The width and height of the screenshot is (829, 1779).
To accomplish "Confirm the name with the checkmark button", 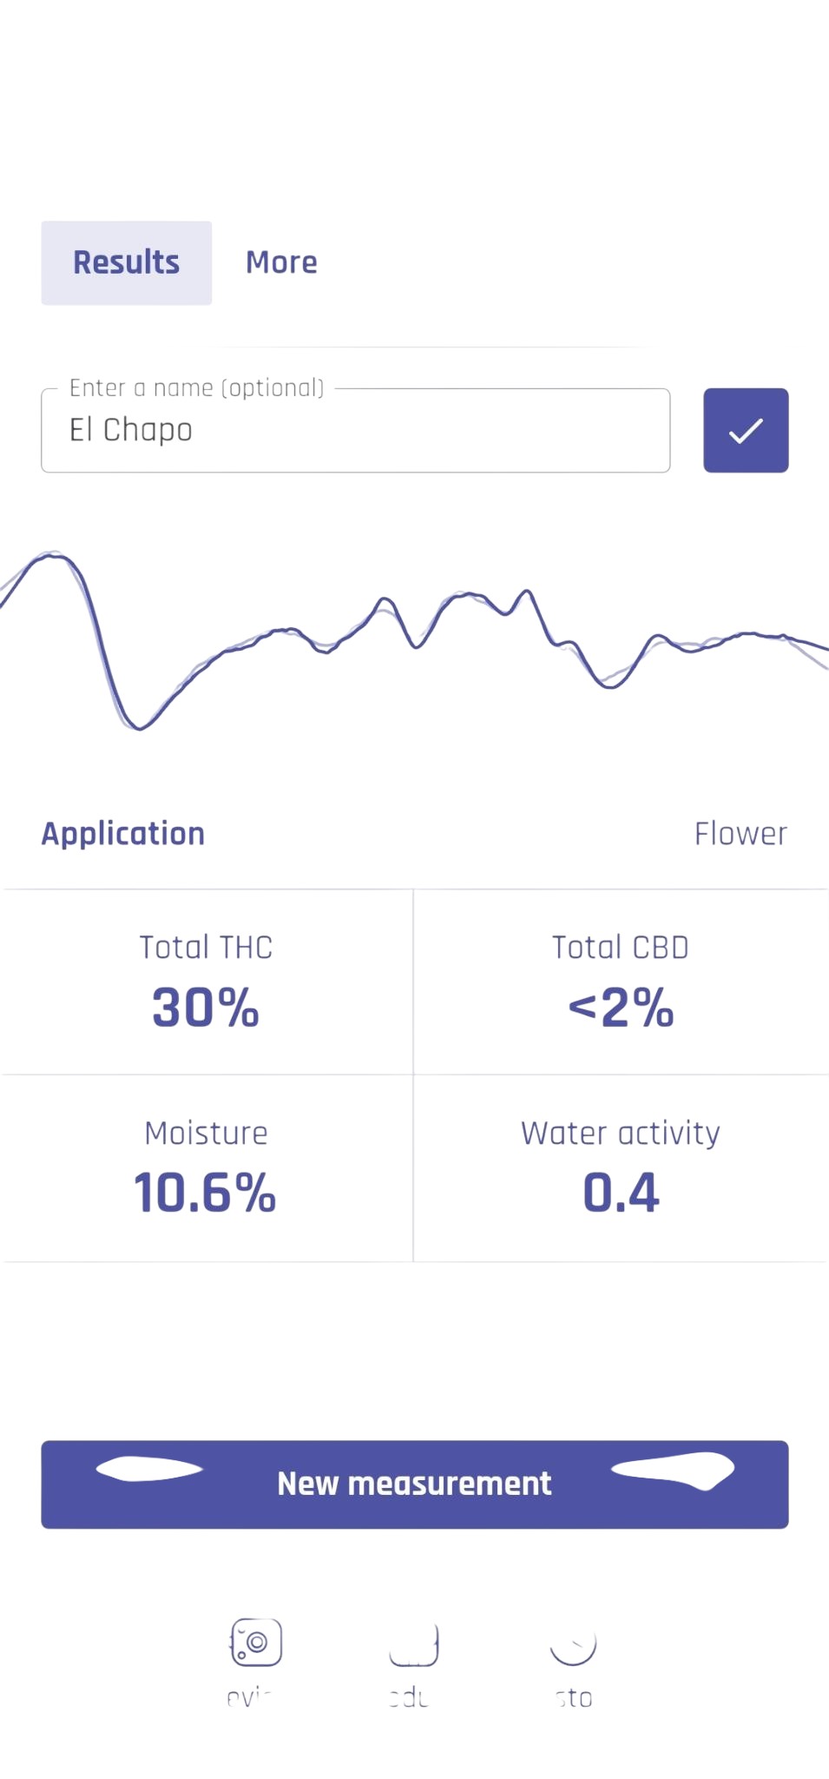I will click(x=746, y=430).
